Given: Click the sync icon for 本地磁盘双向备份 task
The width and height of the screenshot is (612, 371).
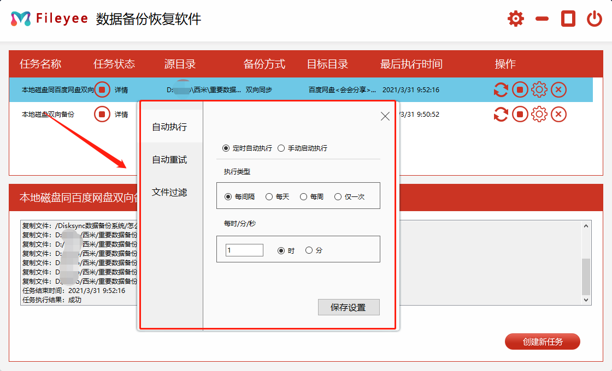Looking at the screenshot, I should (501, 114).
